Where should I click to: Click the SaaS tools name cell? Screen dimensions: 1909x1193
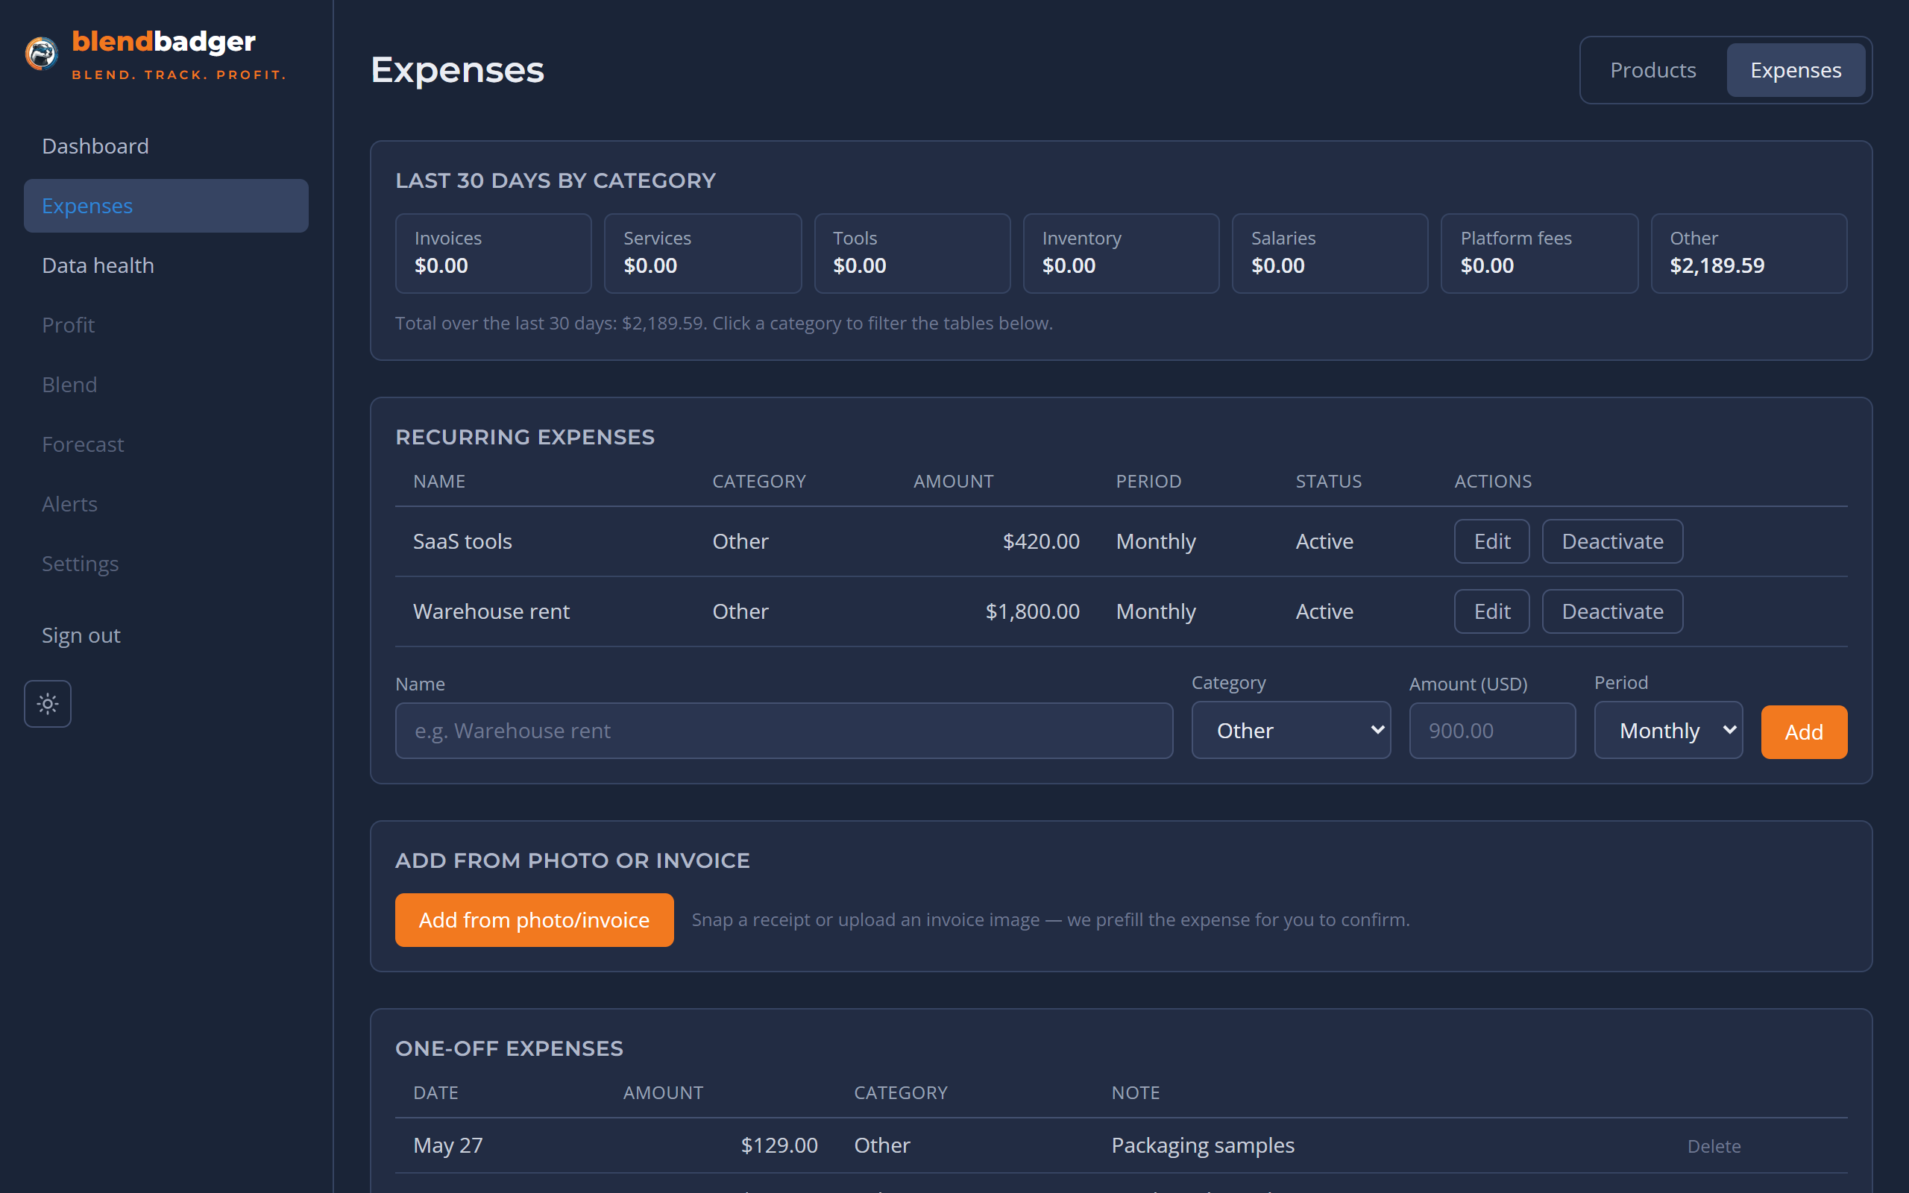point(462,541)
